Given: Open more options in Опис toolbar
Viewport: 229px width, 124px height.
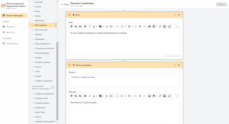Looking at the screenshot, I should click(177, 26).
